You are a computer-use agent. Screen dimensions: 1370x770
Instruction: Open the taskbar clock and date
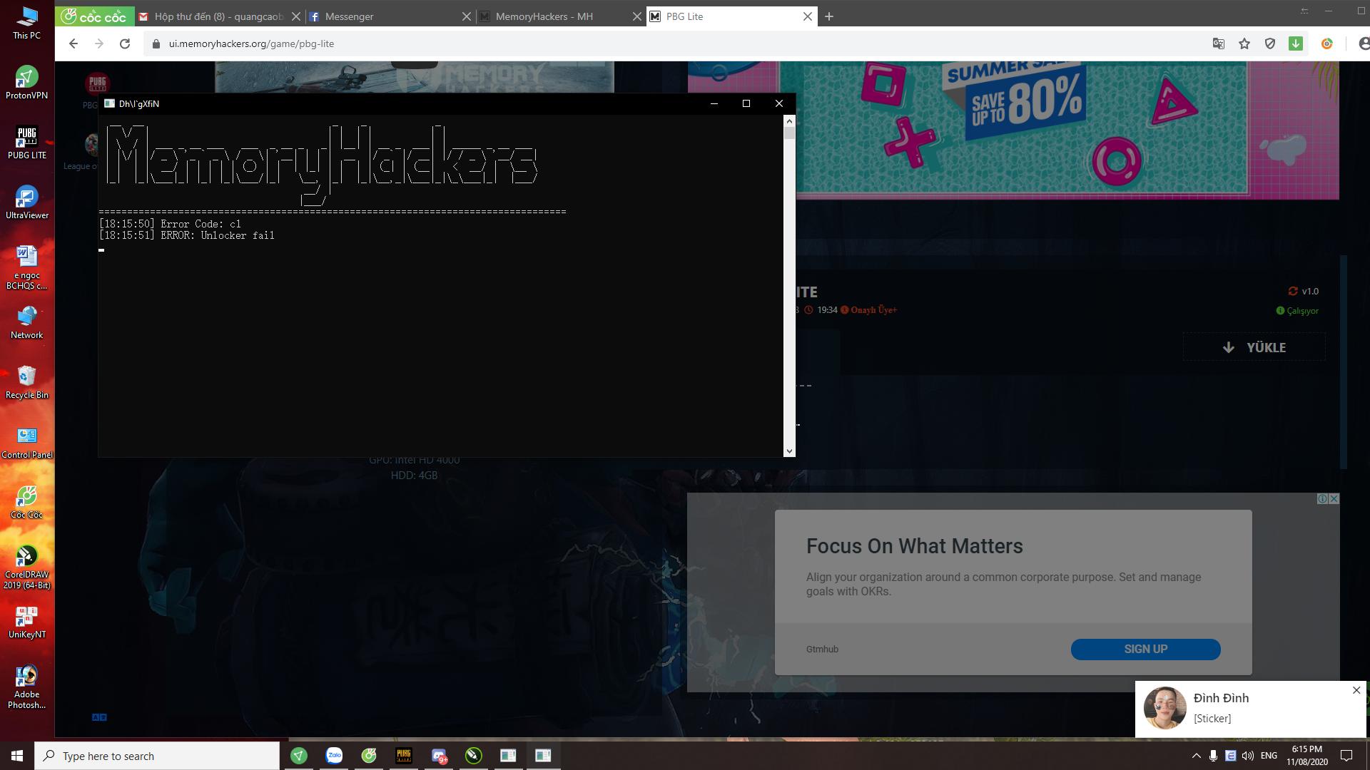point(1306,756)
